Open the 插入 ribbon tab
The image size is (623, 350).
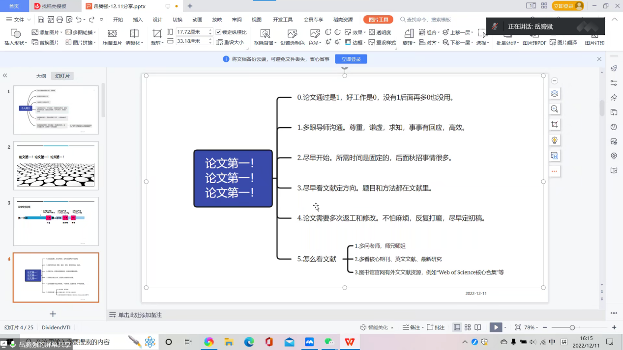click(x=138, y=20)
